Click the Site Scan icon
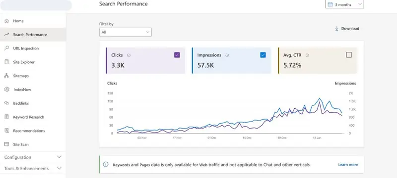 click(x=6, y=144)
